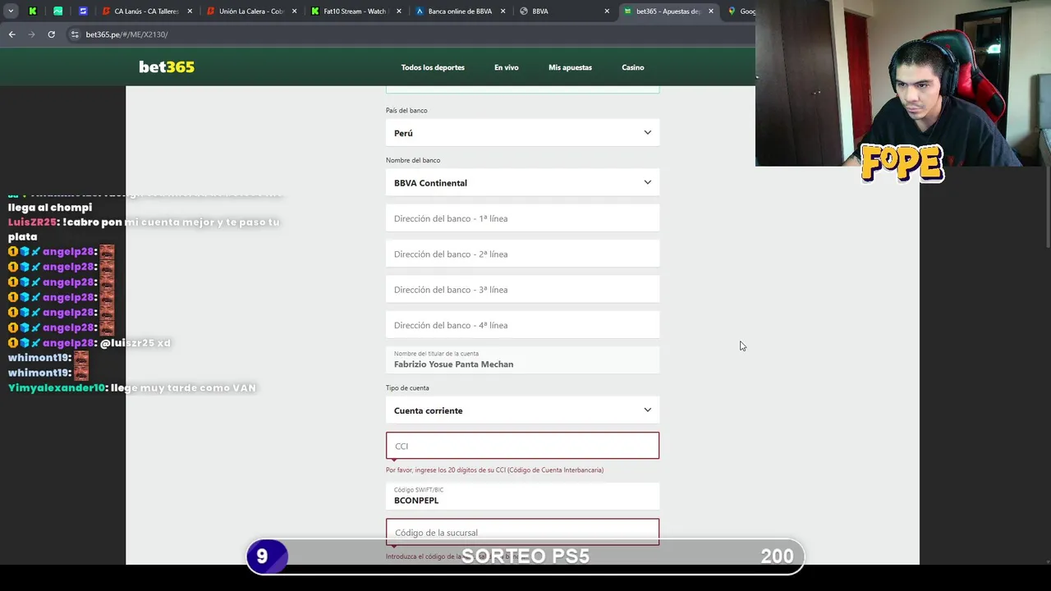
Task: Switch to the pinned Kick tab
Action: tap(33, 11)
